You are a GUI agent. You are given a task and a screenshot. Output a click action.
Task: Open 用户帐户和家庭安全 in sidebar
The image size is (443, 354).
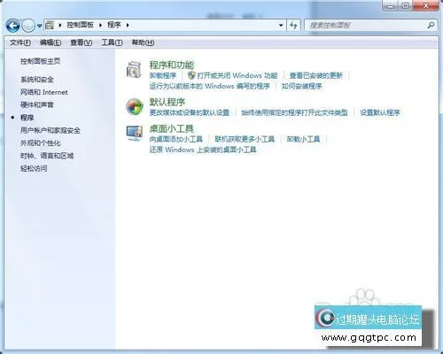(x=51, y=130)
